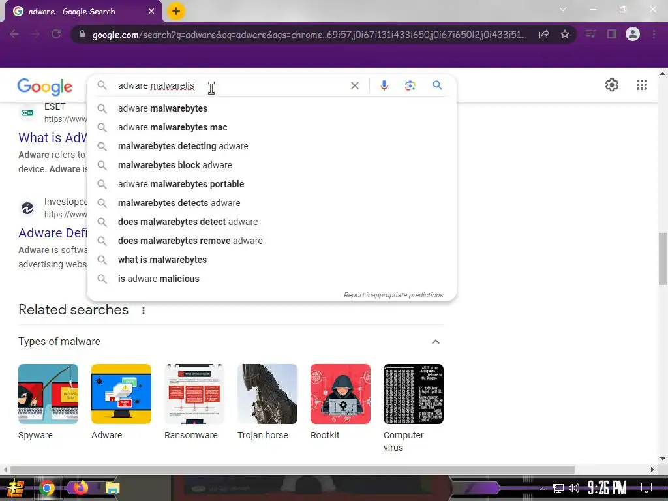Screen dimensions: 668x501
Task: Open network icon in system tray
Action: [x=558, y=488]
